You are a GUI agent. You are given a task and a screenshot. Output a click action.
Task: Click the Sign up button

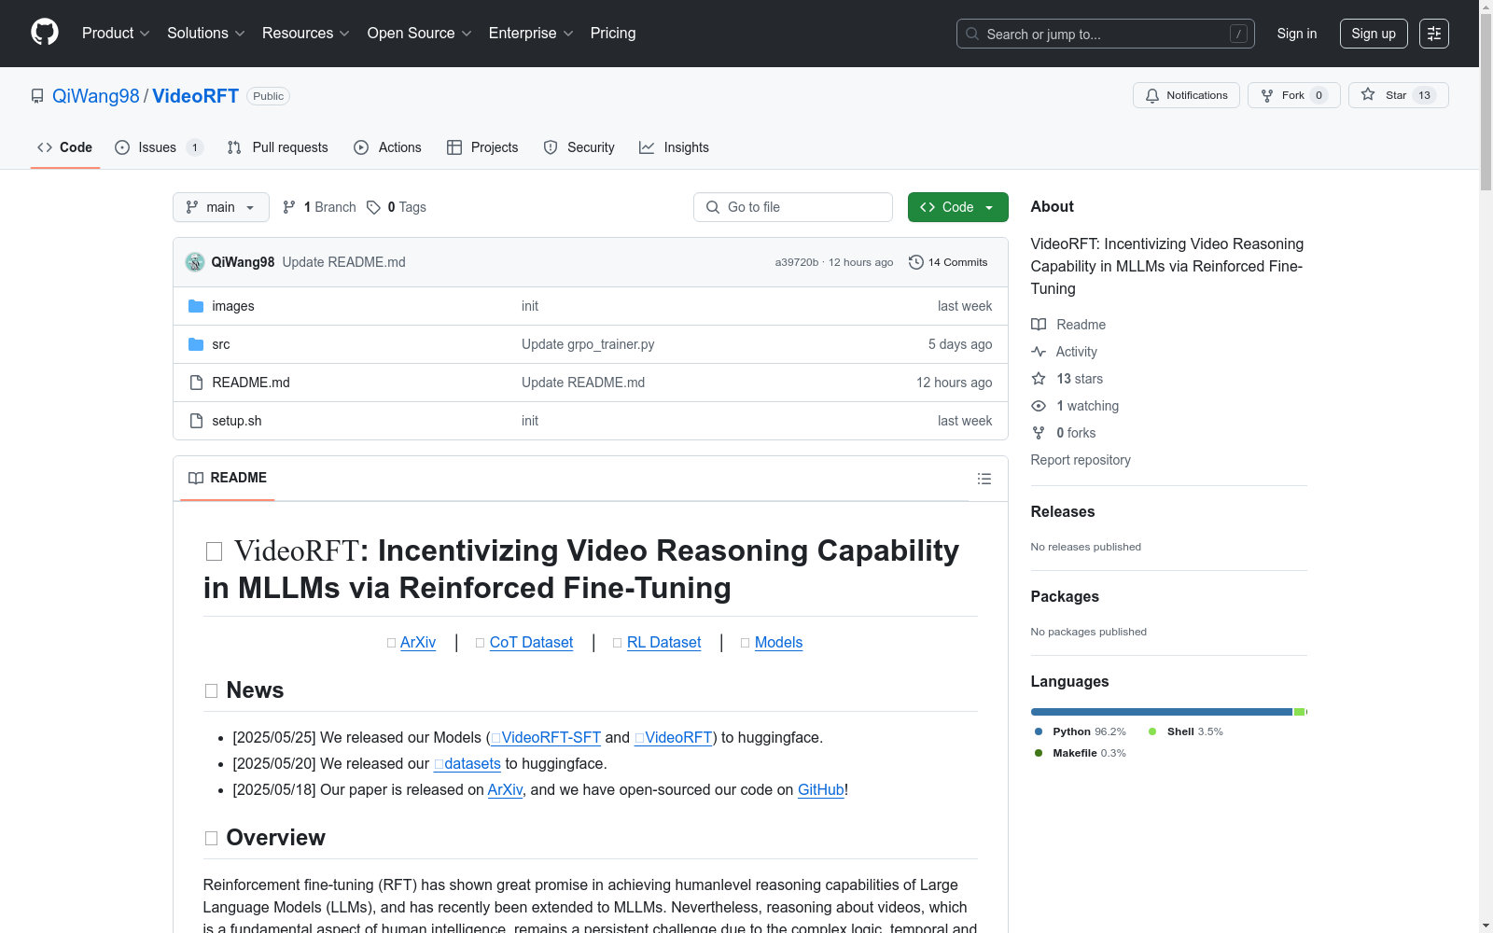click(1374, 34)
